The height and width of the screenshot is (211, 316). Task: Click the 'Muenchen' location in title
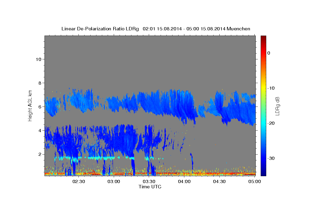(x=238, y=29)
